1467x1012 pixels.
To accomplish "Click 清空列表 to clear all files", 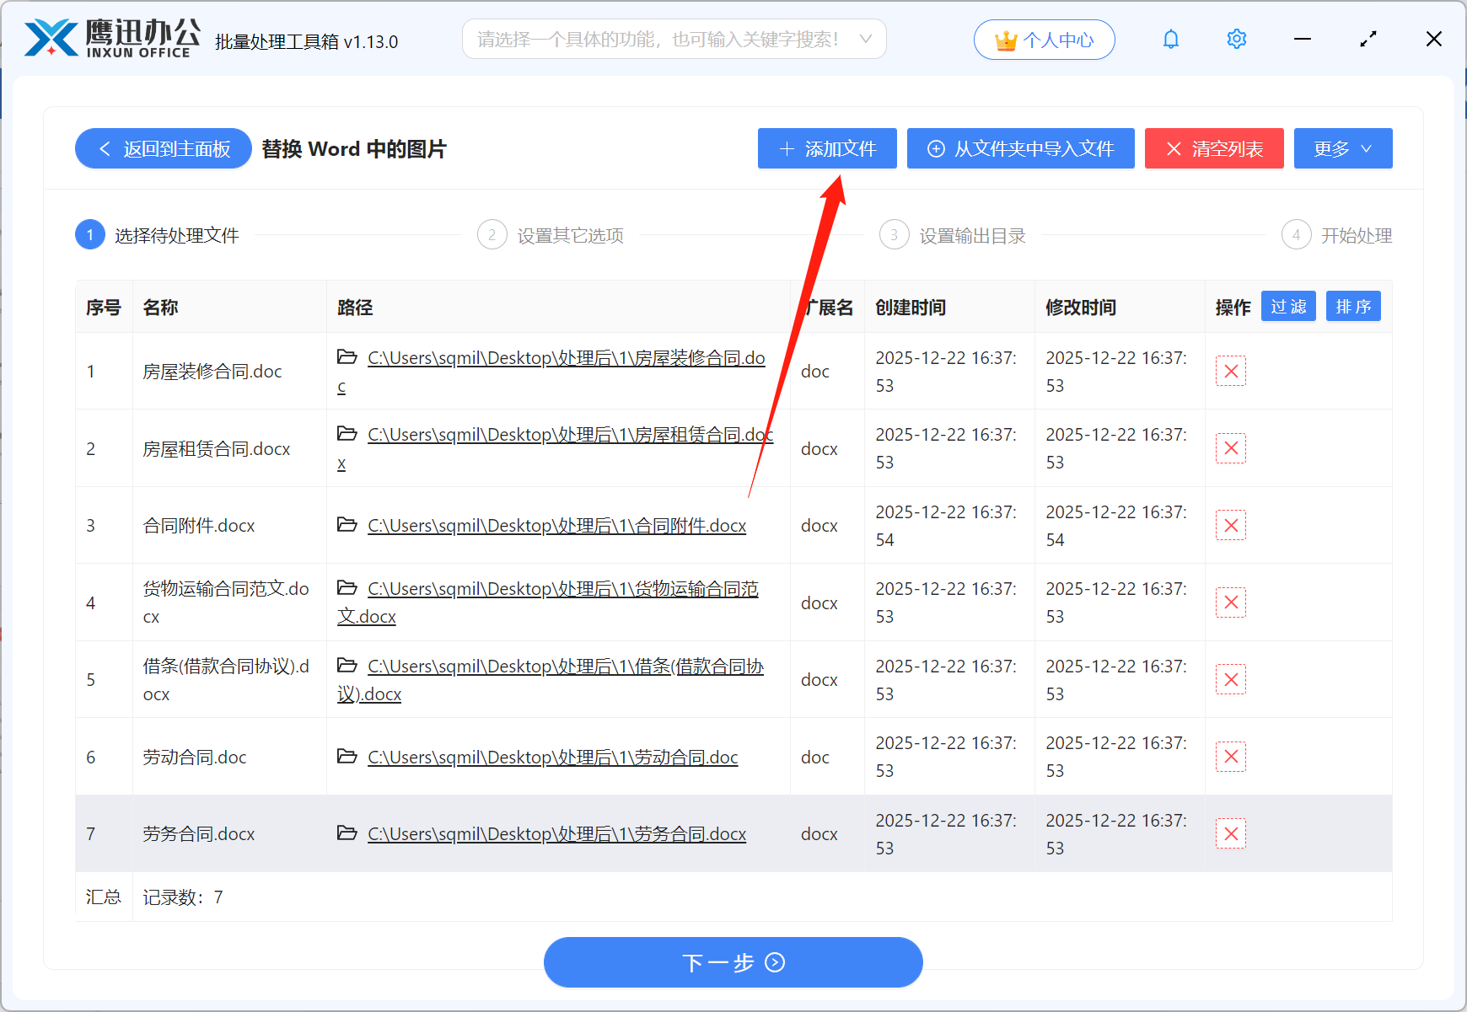I will 1213,148.
